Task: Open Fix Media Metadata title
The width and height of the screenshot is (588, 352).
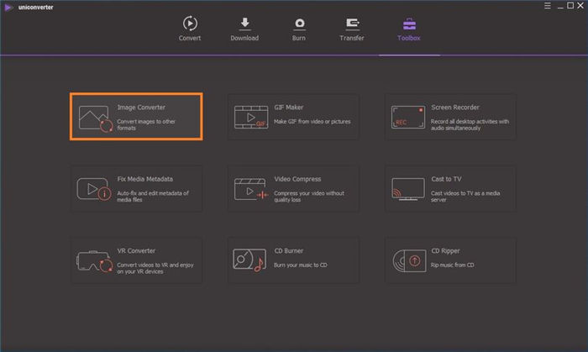Action: (145, 179)
